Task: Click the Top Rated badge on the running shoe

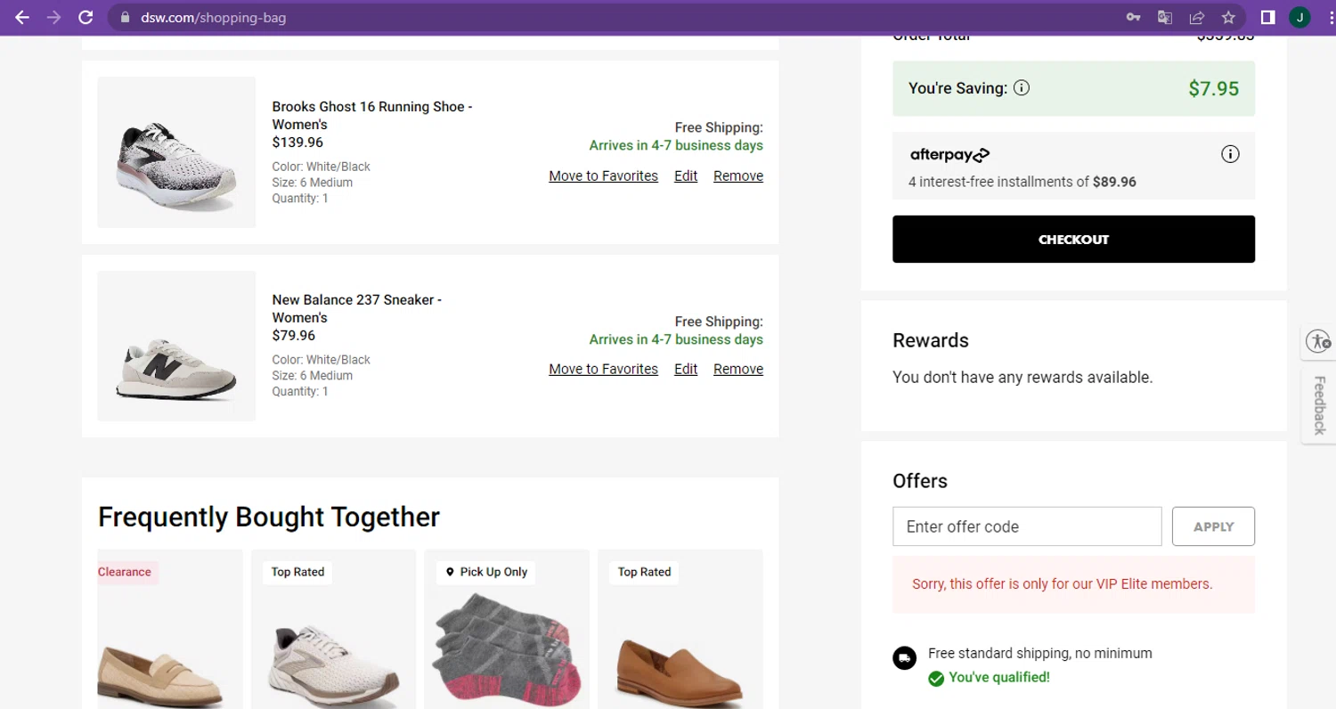Action: pos(297,572)
